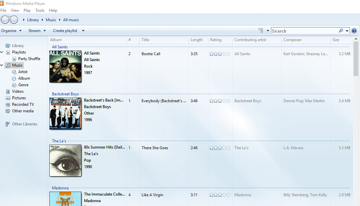
Task: Click the Album disc icon
Action: click(14, 78)
